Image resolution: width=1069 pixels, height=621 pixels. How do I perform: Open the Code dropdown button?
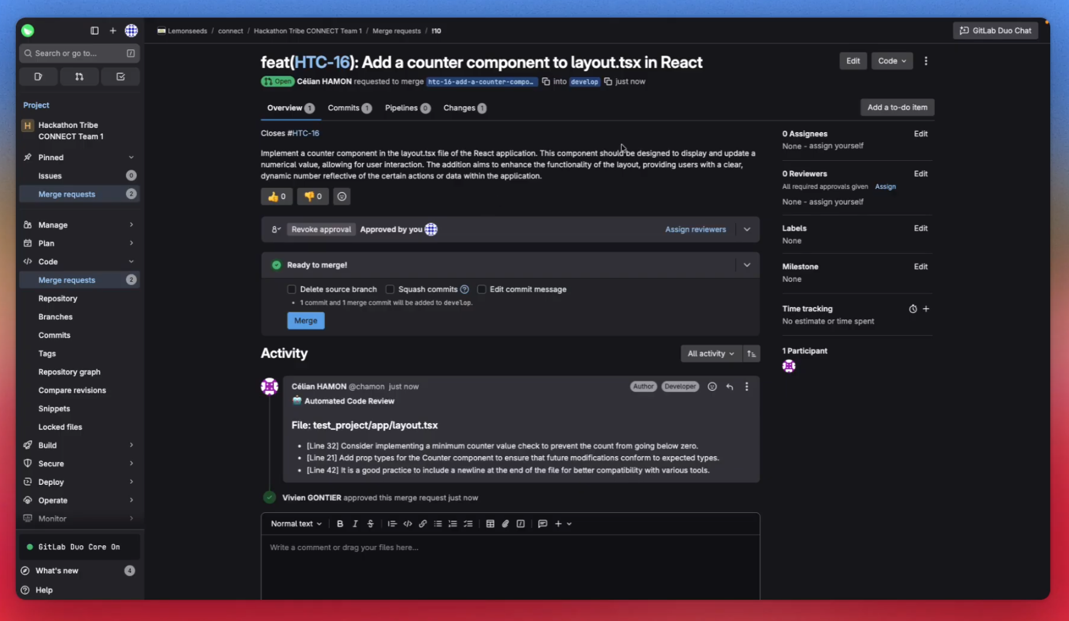click(x=891, y=61)
